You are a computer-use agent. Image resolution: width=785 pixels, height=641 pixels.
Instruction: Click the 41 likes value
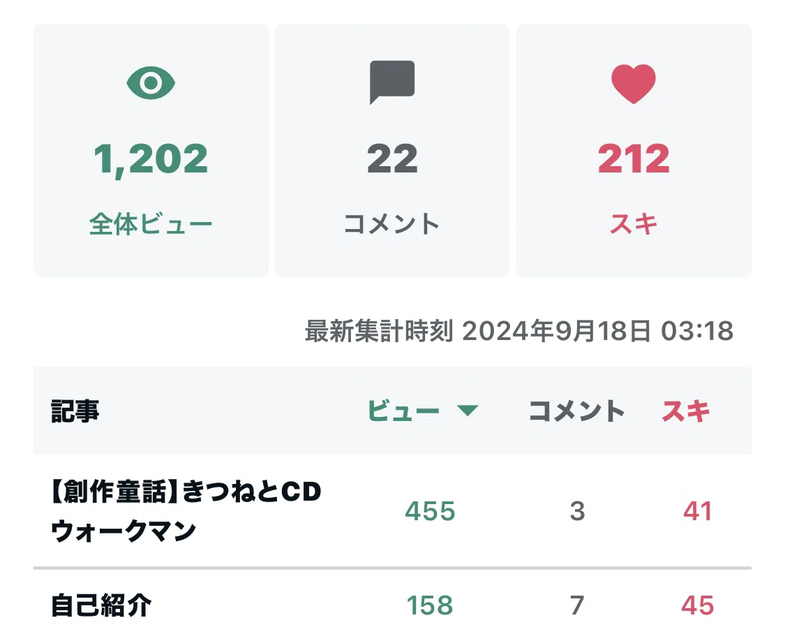point(697,511)
